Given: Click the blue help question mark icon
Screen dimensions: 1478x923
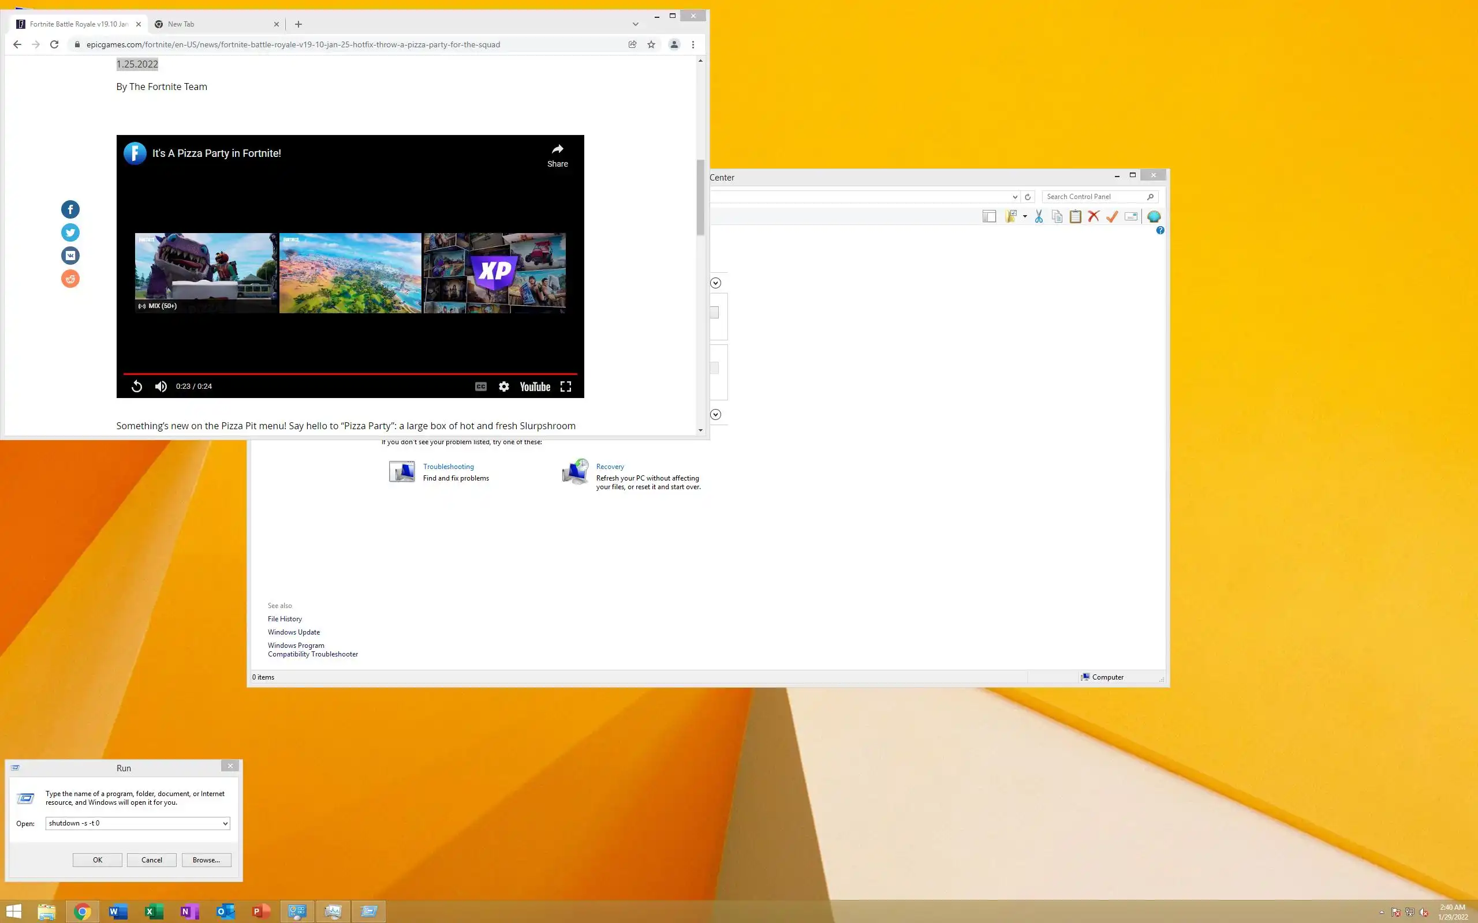Looking at the screenshot, I should (1160, 231).
